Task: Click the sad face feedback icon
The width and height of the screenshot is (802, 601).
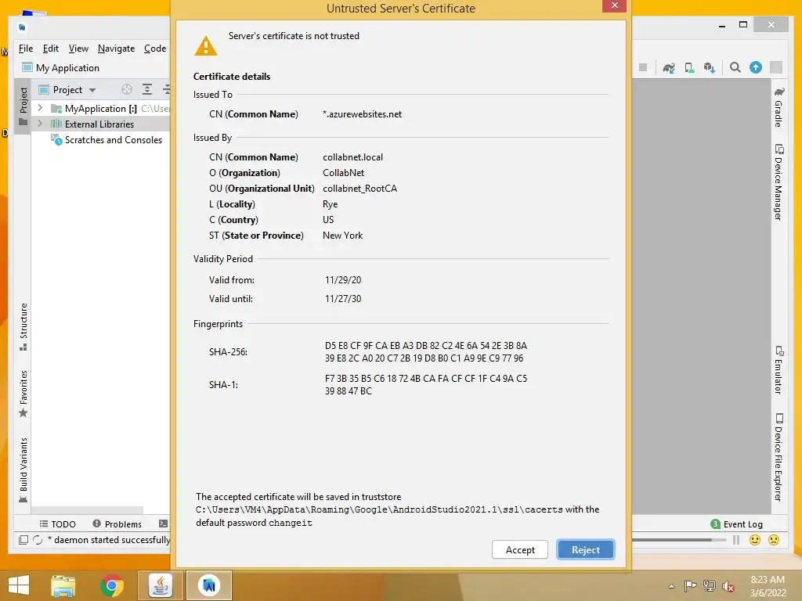Action: click(774, 540)
